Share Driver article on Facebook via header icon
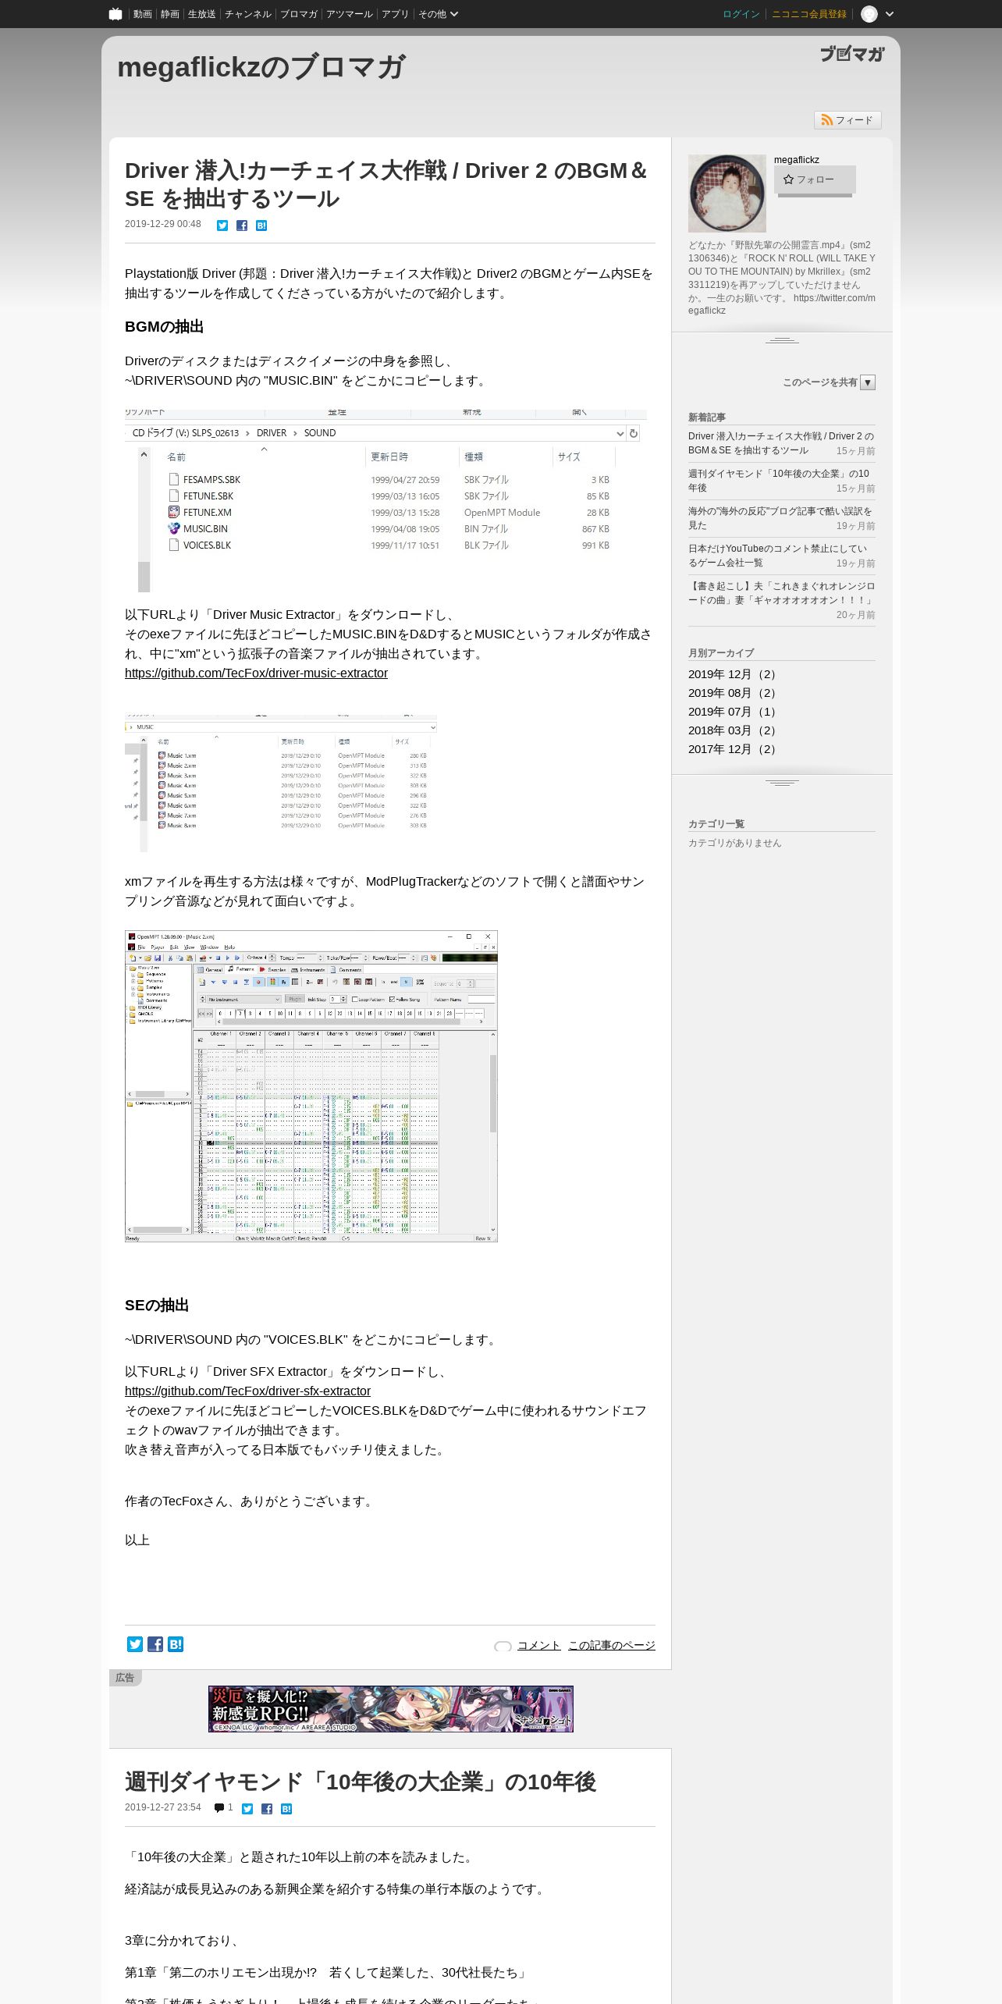The image size is (1002, 2004). click(x=242, y=226)
